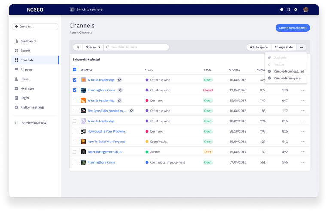
Task: Check the How To Build Your Personal checkbox
Action: click(75, 142)
